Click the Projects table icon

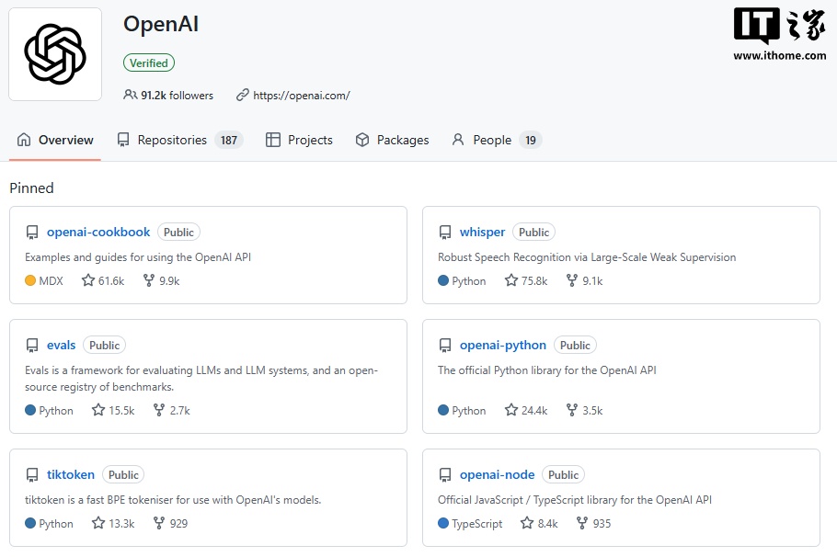click(272, 140)
